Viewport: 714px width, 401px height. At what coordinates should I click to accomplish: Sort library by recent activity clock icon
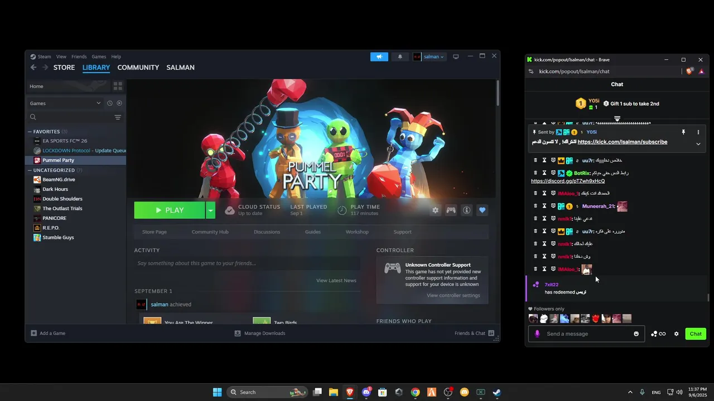pos(110,103)
